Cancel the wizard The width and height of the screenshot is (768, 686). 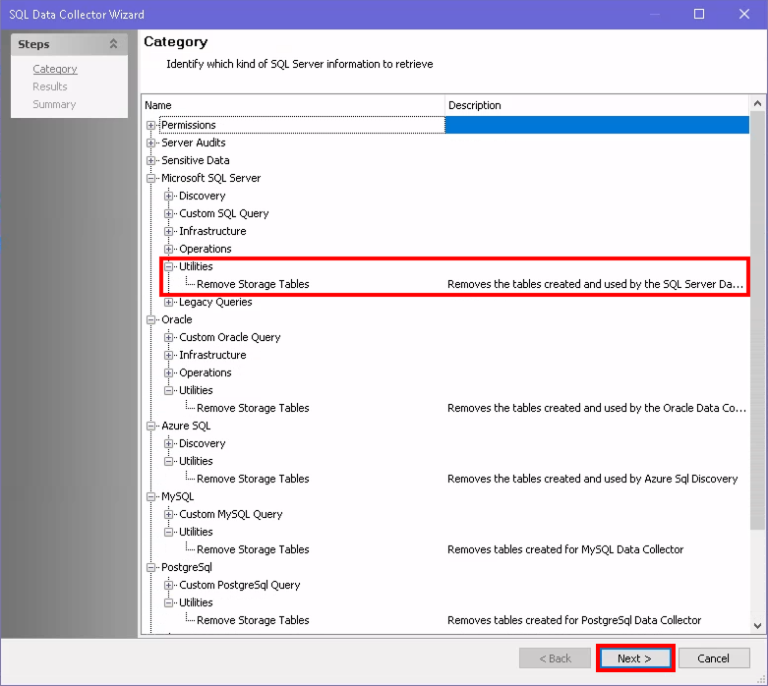pos(714,658)
